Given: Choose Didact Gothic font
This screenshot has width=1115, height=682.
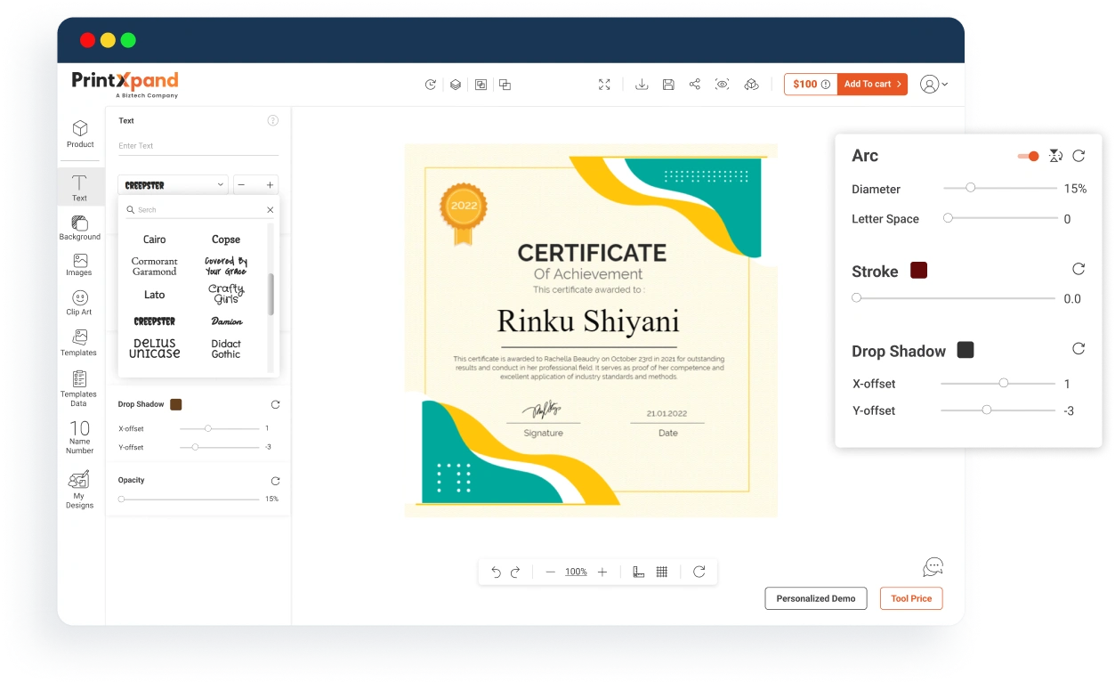Looking at the screenshot, I should [226, 349].
